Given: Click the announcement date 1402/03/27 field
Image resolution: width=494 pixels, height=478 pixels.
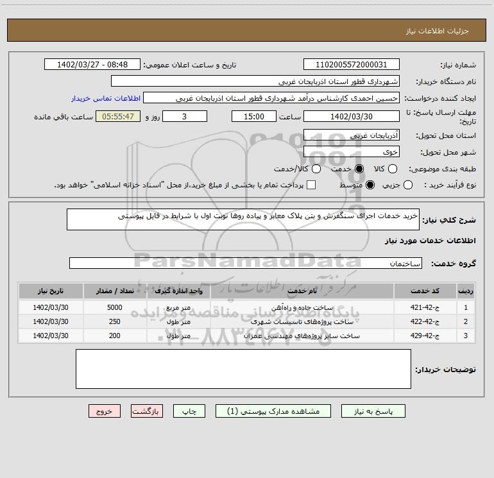Looking at the screenshot, I should (x=92, y=65).
